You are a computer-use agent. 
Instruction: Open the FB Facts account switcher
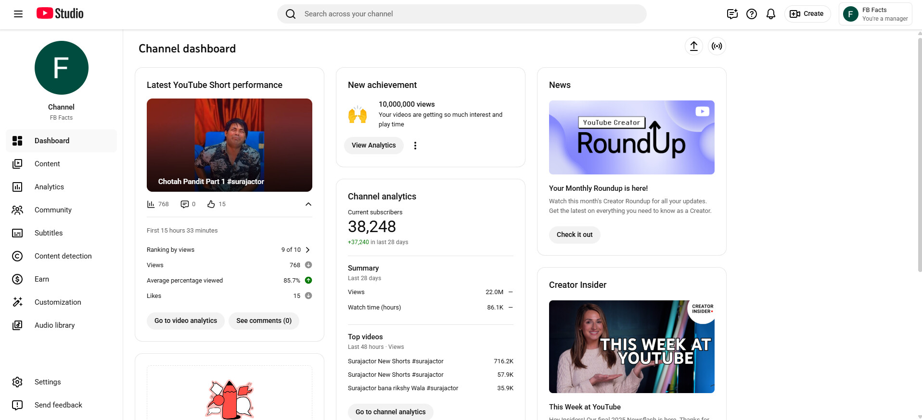[x=875, y=14]
